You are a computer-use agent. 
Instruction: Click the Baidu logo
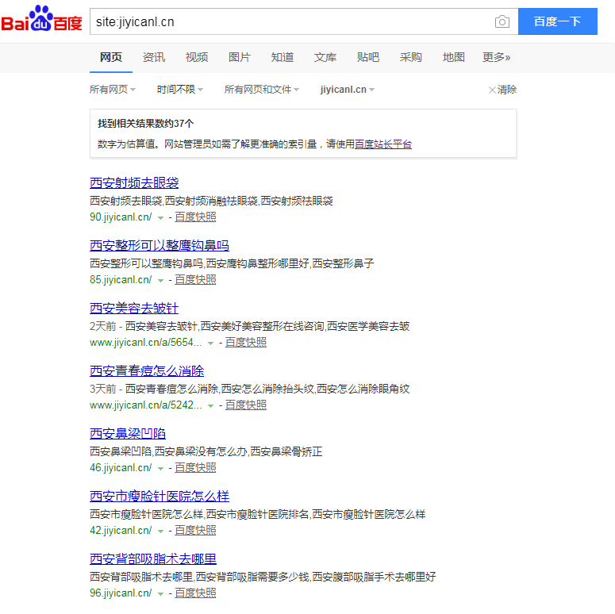tap(41, 19)
